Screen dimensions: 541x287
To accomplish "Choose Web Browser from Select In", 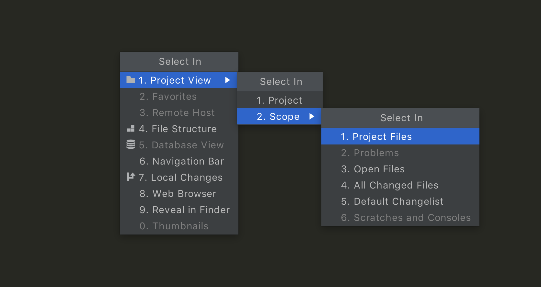I will [178, 194].
